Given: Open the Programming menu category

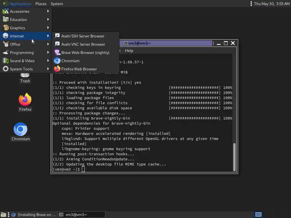Looking at the screenshot, I should coord(26,53).
